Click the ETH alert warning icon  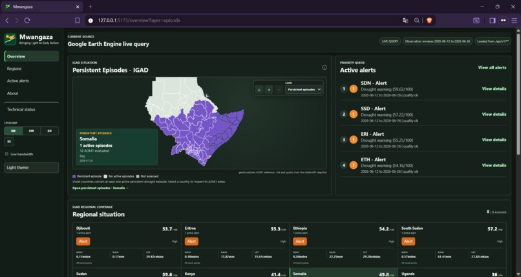click(354, 165)
